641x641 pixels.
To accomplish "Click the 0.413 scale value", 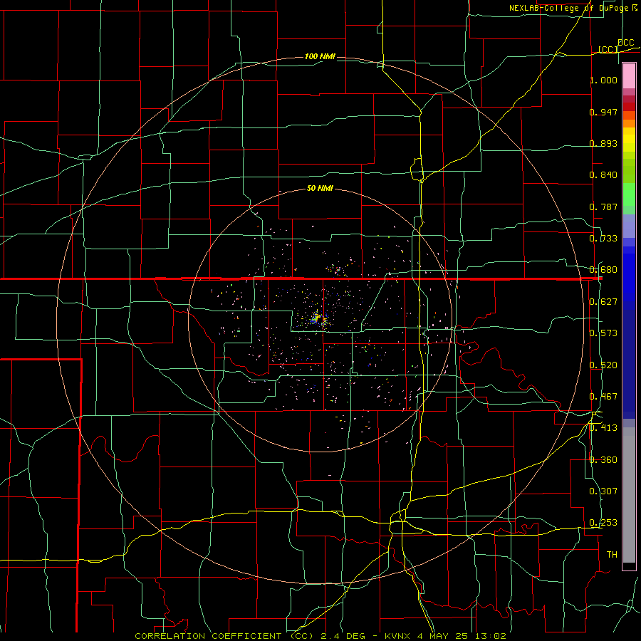I will pos(603,428).
